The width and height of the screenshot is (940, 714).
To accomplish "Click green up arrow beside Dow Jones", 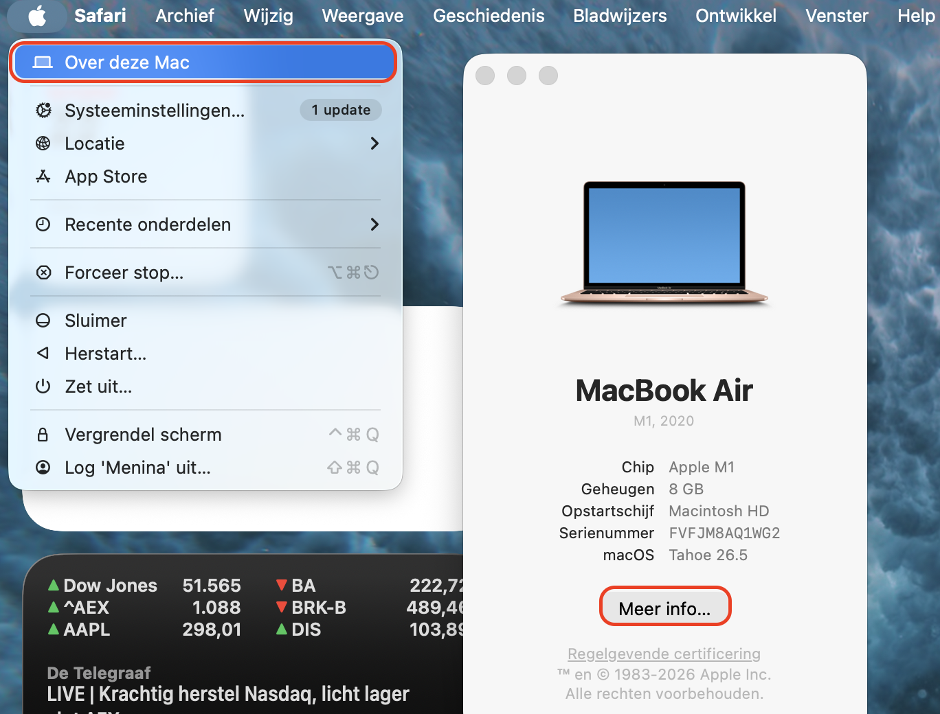I will point(53,585).
